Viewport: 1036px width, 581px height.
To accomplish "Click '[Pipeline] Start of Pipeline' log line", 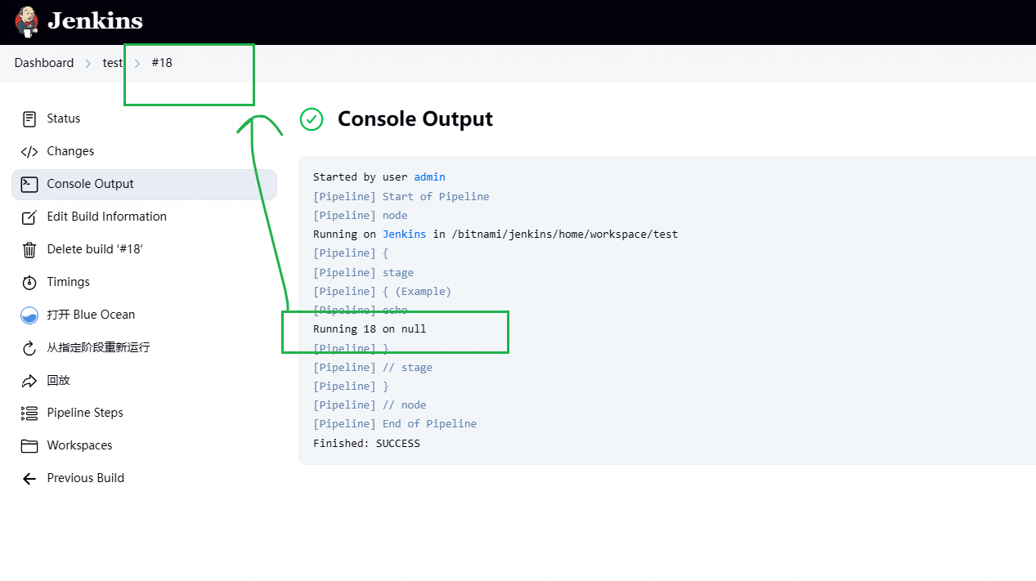I will pos(401,196).
